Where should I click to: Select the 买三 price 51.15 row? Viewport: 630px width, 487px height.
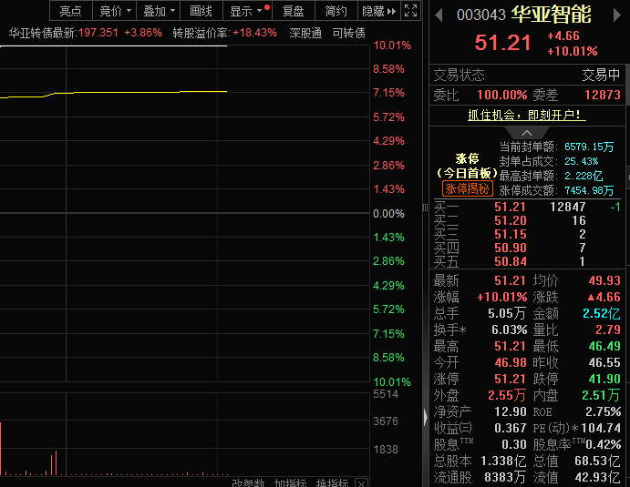[x=527, y=234]
